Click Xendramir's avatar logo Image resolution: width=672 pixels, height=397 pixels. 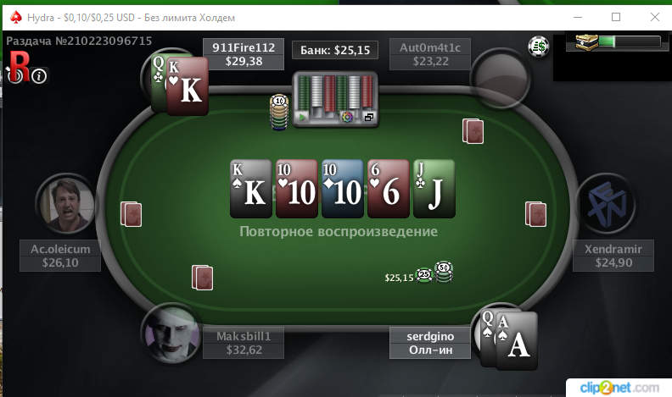[x=607, y=204]
